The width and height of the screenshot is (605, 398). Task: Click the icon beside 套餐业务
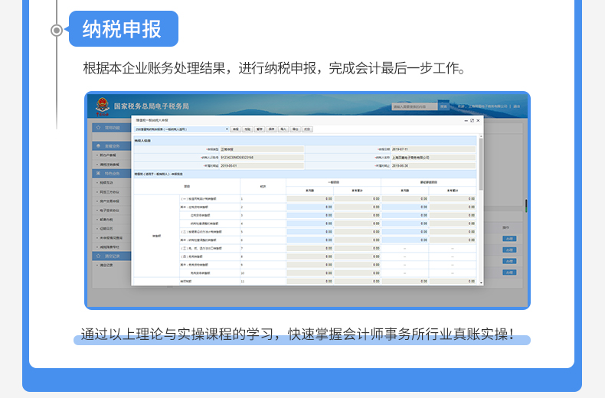tap(98, 145)
